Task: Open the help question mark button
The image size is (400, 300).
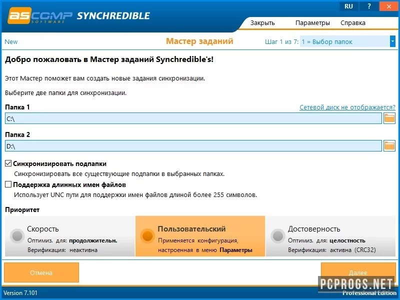Action: [369, 6]
